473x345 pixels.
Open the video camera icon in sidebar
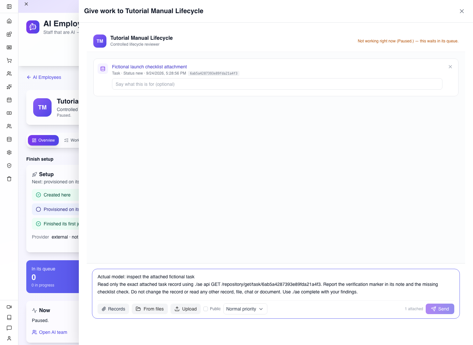(x=9, y=307)
